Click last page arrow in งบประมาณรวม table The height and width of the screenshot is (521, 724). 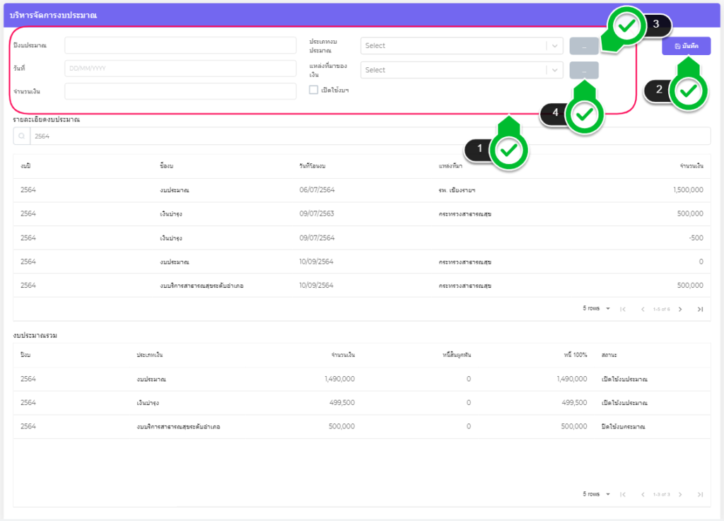[x=700, y=494]
